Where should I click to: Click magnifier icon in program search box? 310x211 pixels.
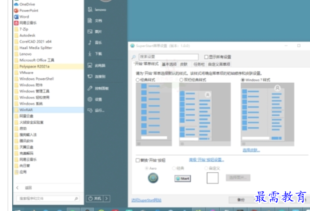tap(76, 198)
